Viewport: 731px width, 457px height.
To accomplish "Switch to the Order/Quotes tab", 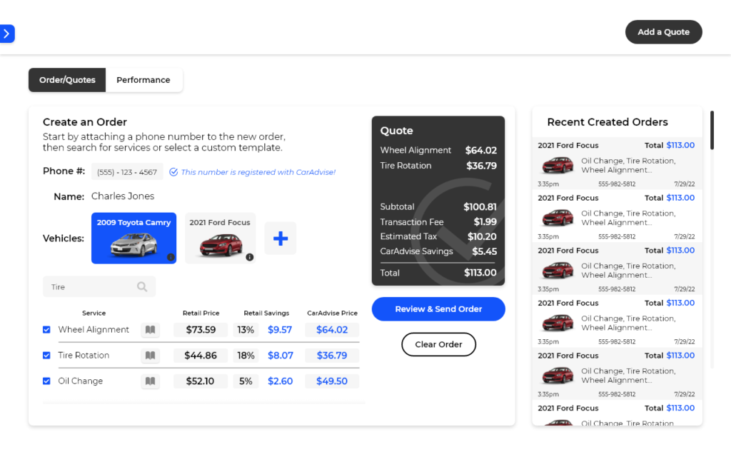I will 67,80.
